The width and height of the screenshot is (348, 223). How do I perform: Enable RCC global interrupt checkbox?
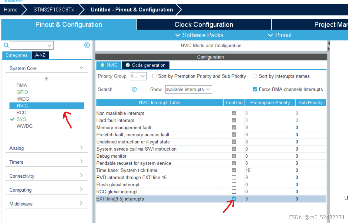coord(234,192)
